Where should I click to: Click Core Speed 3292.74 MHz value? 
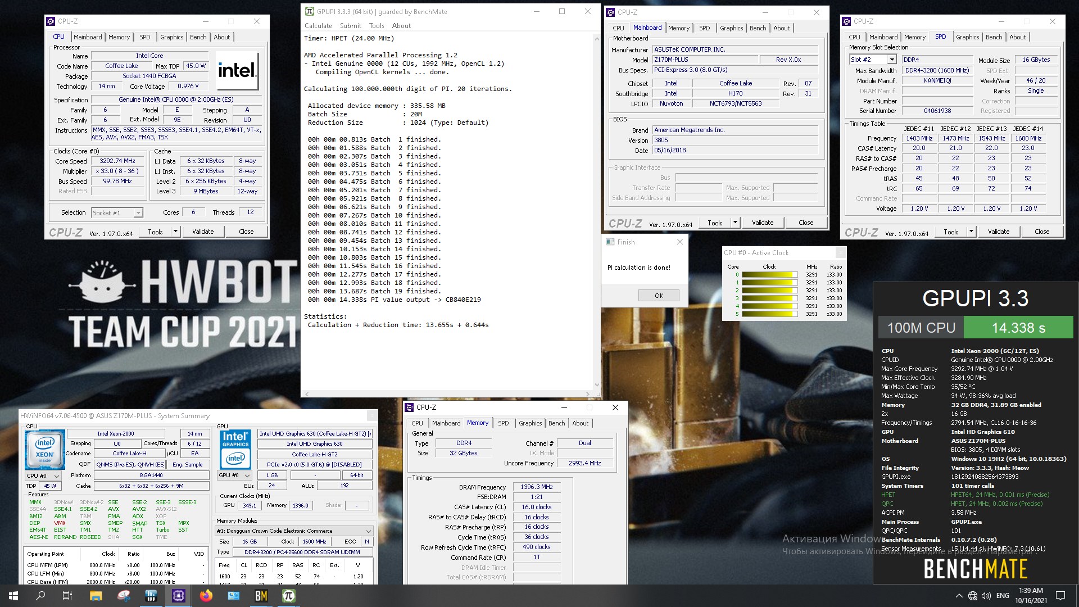117,161
